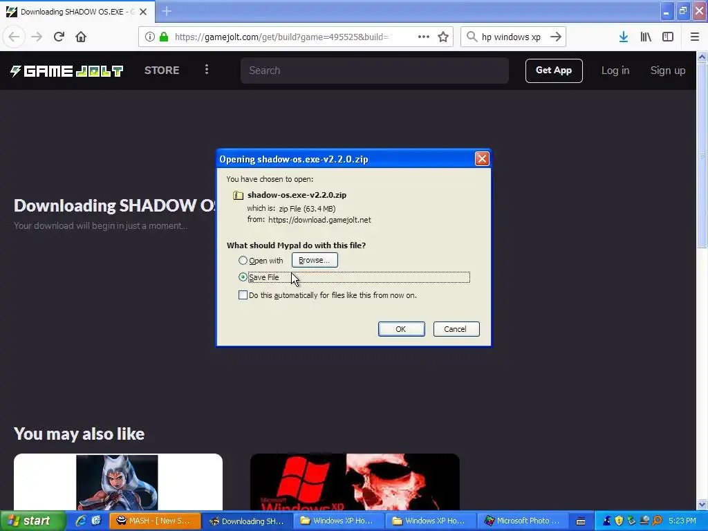Click the shadow-os.exe-v2.2.0.zip filename text
This screenshot has width=708, height=531.
coord(297,195)
